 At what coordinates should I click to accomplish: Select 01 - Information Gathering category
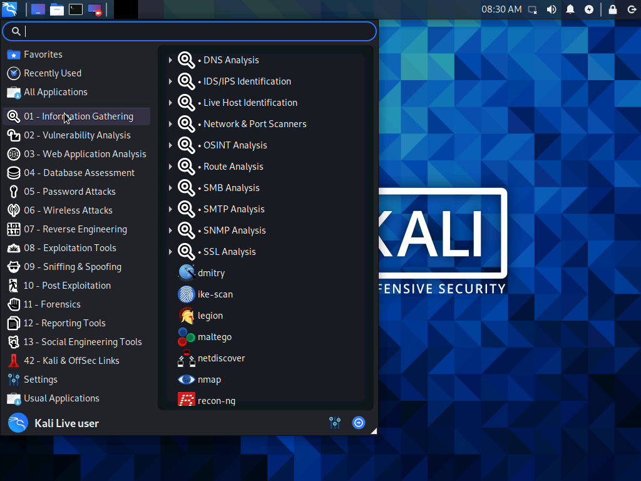(76, 116)
